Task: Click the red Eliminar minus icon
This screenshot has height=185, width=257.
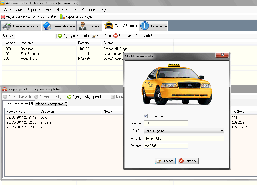Action: (x=116, y=36)
